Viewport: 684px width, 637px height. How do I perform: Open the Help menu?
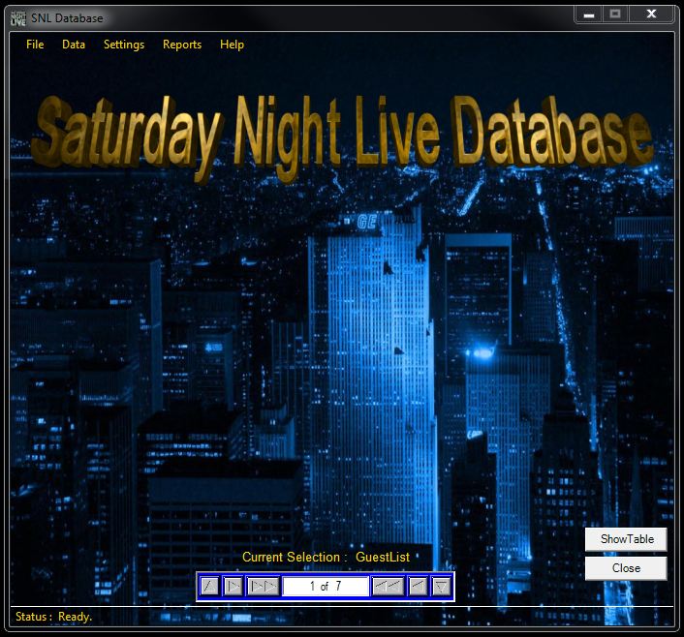point(232,45)
